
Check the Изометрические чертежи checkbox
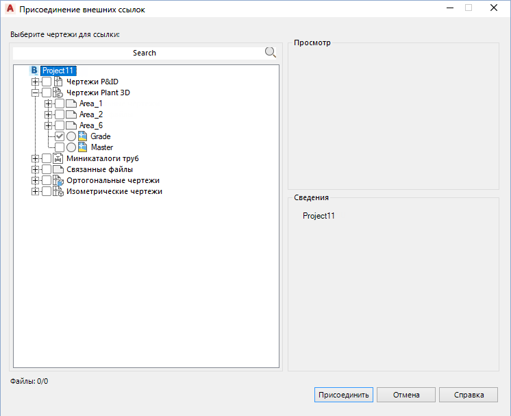click(x=47, y=191)
